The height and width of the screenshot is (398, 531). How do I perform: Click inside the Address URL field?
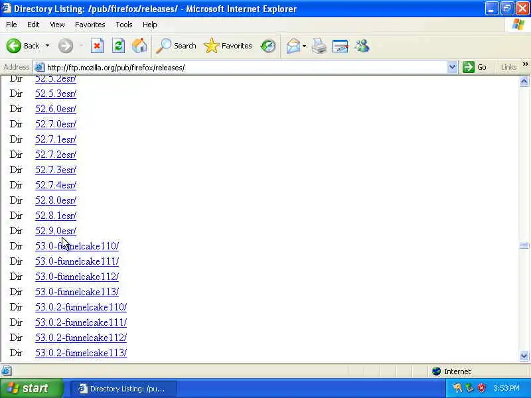tap(246, 68)
